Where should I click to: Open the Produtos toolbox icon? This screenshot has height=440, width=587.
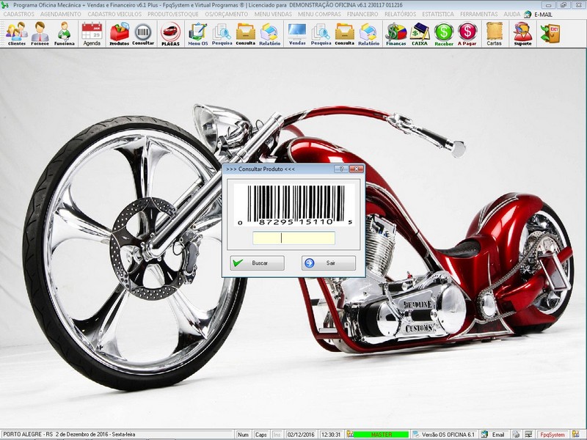(119, 34)
